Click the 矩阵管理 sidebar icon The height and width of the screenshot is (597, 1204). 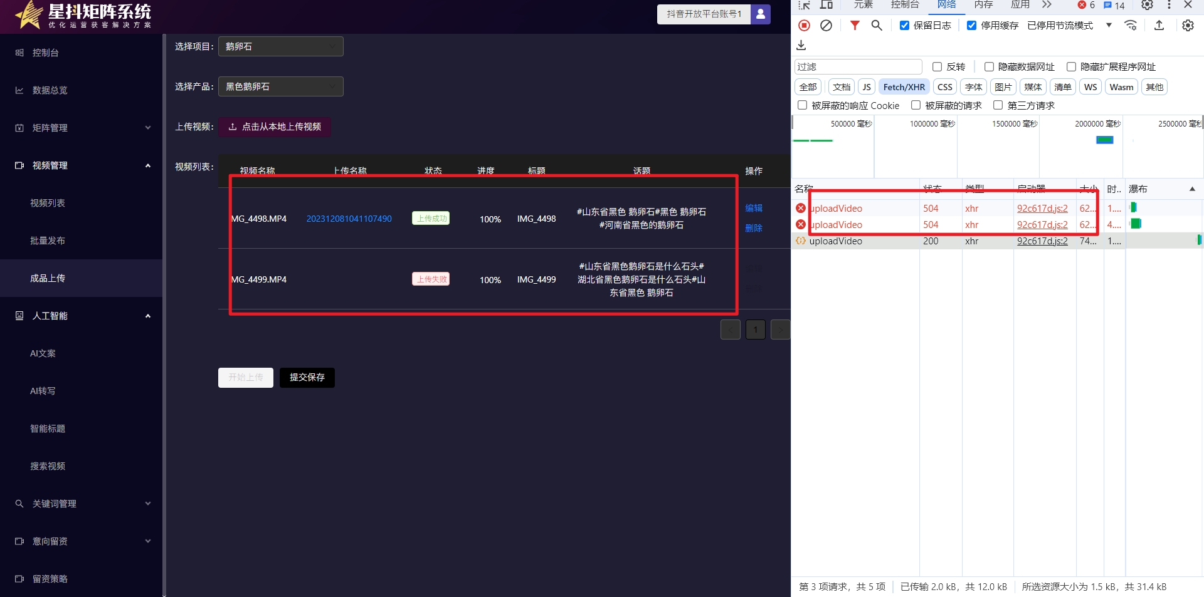[19, 128]
